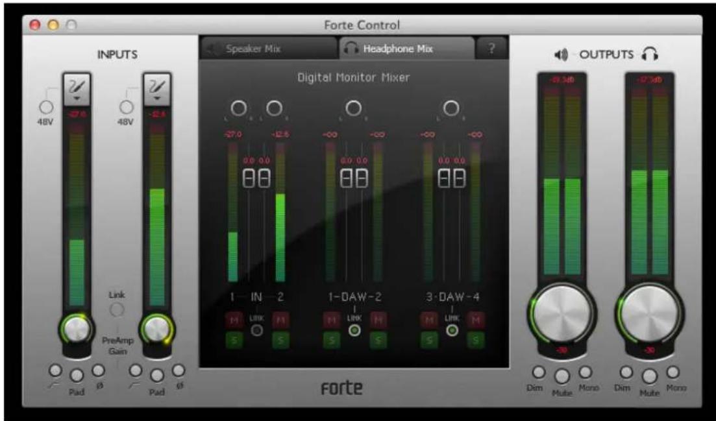Solo the IN 2 mixer channel
Screen dimensions: 716x421
[280, 341]
